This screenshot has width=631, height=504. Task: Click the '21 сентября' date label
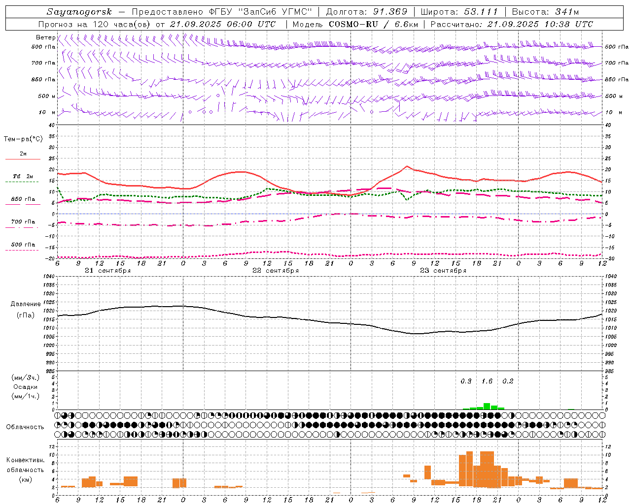coord(108,271)
